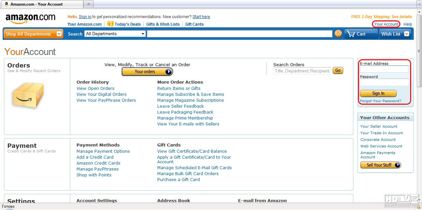
Task: Open Gifts & Wish Lists
Action: click(x=163, y=24)
